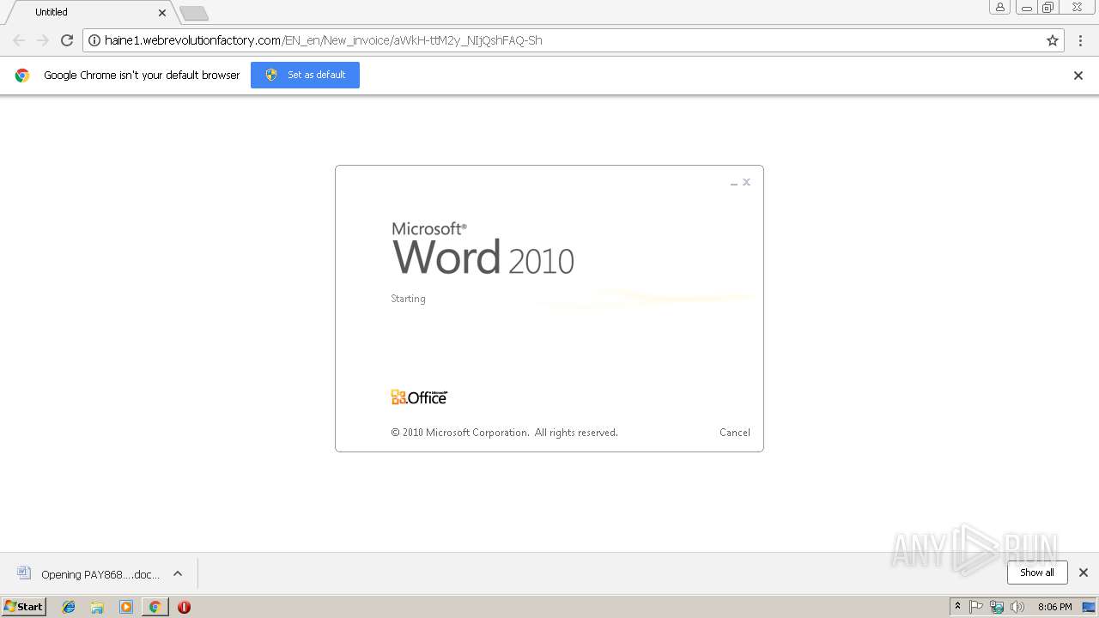Click the Chrome taskbar icon
The width and height of the screenshot is (1099, 618).
tap(155, 607)
